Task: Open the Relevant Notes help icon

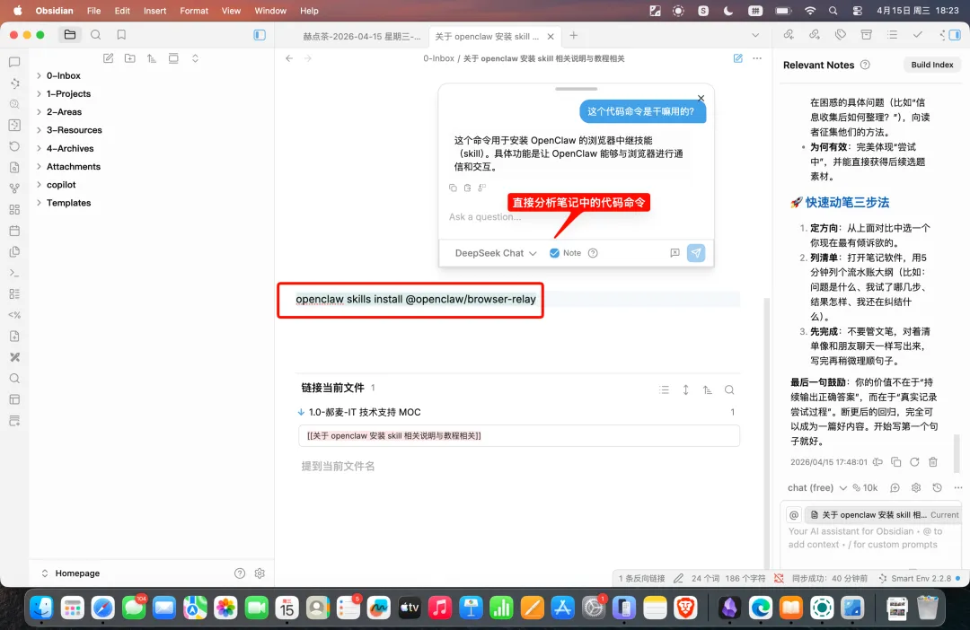Action: pos(866,65)
